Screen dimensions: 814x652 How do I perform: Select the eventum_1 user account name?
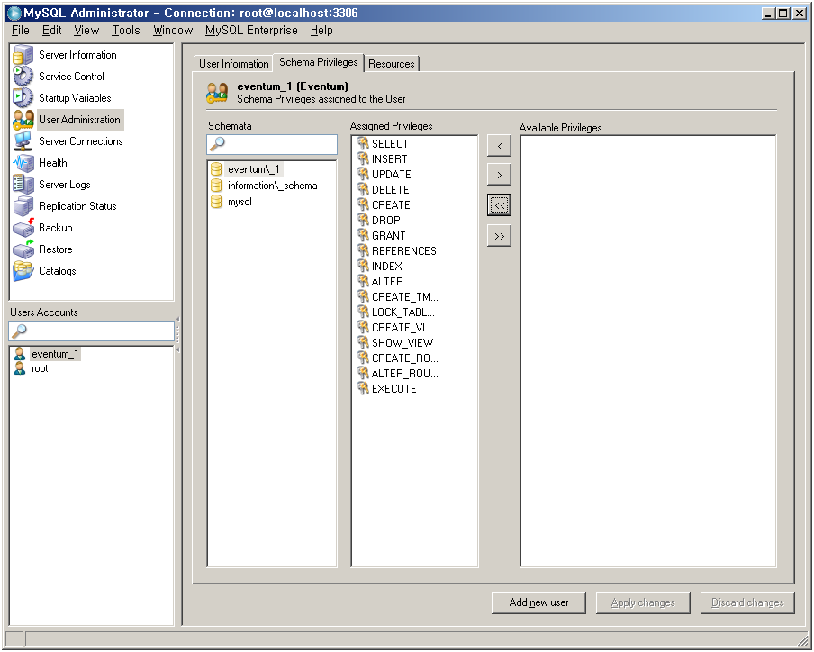55,354
